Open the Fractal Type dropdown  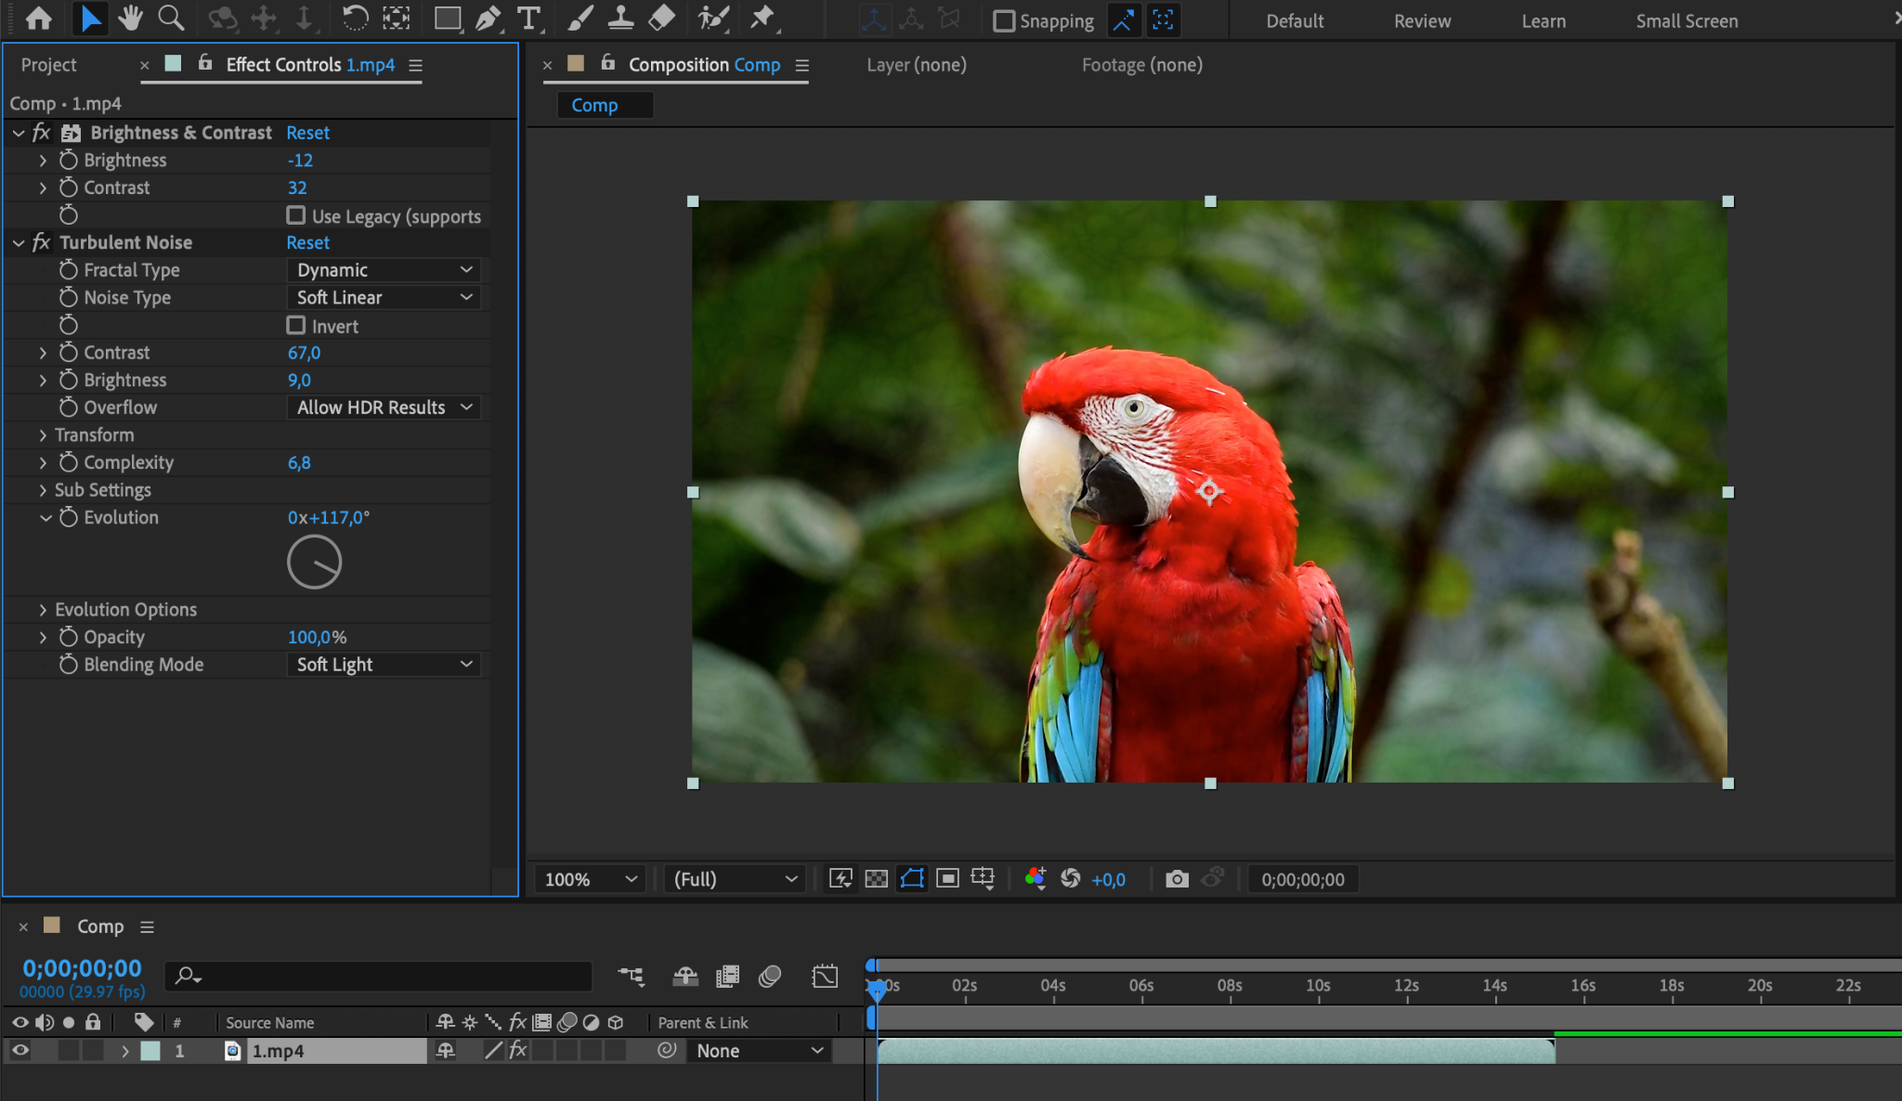click(384, 270)
